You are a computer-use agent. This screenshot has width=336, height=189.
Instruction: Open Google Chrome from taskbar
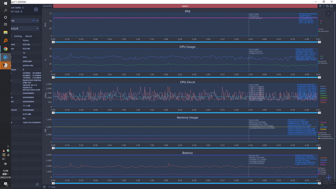click(x=5, y=49)
